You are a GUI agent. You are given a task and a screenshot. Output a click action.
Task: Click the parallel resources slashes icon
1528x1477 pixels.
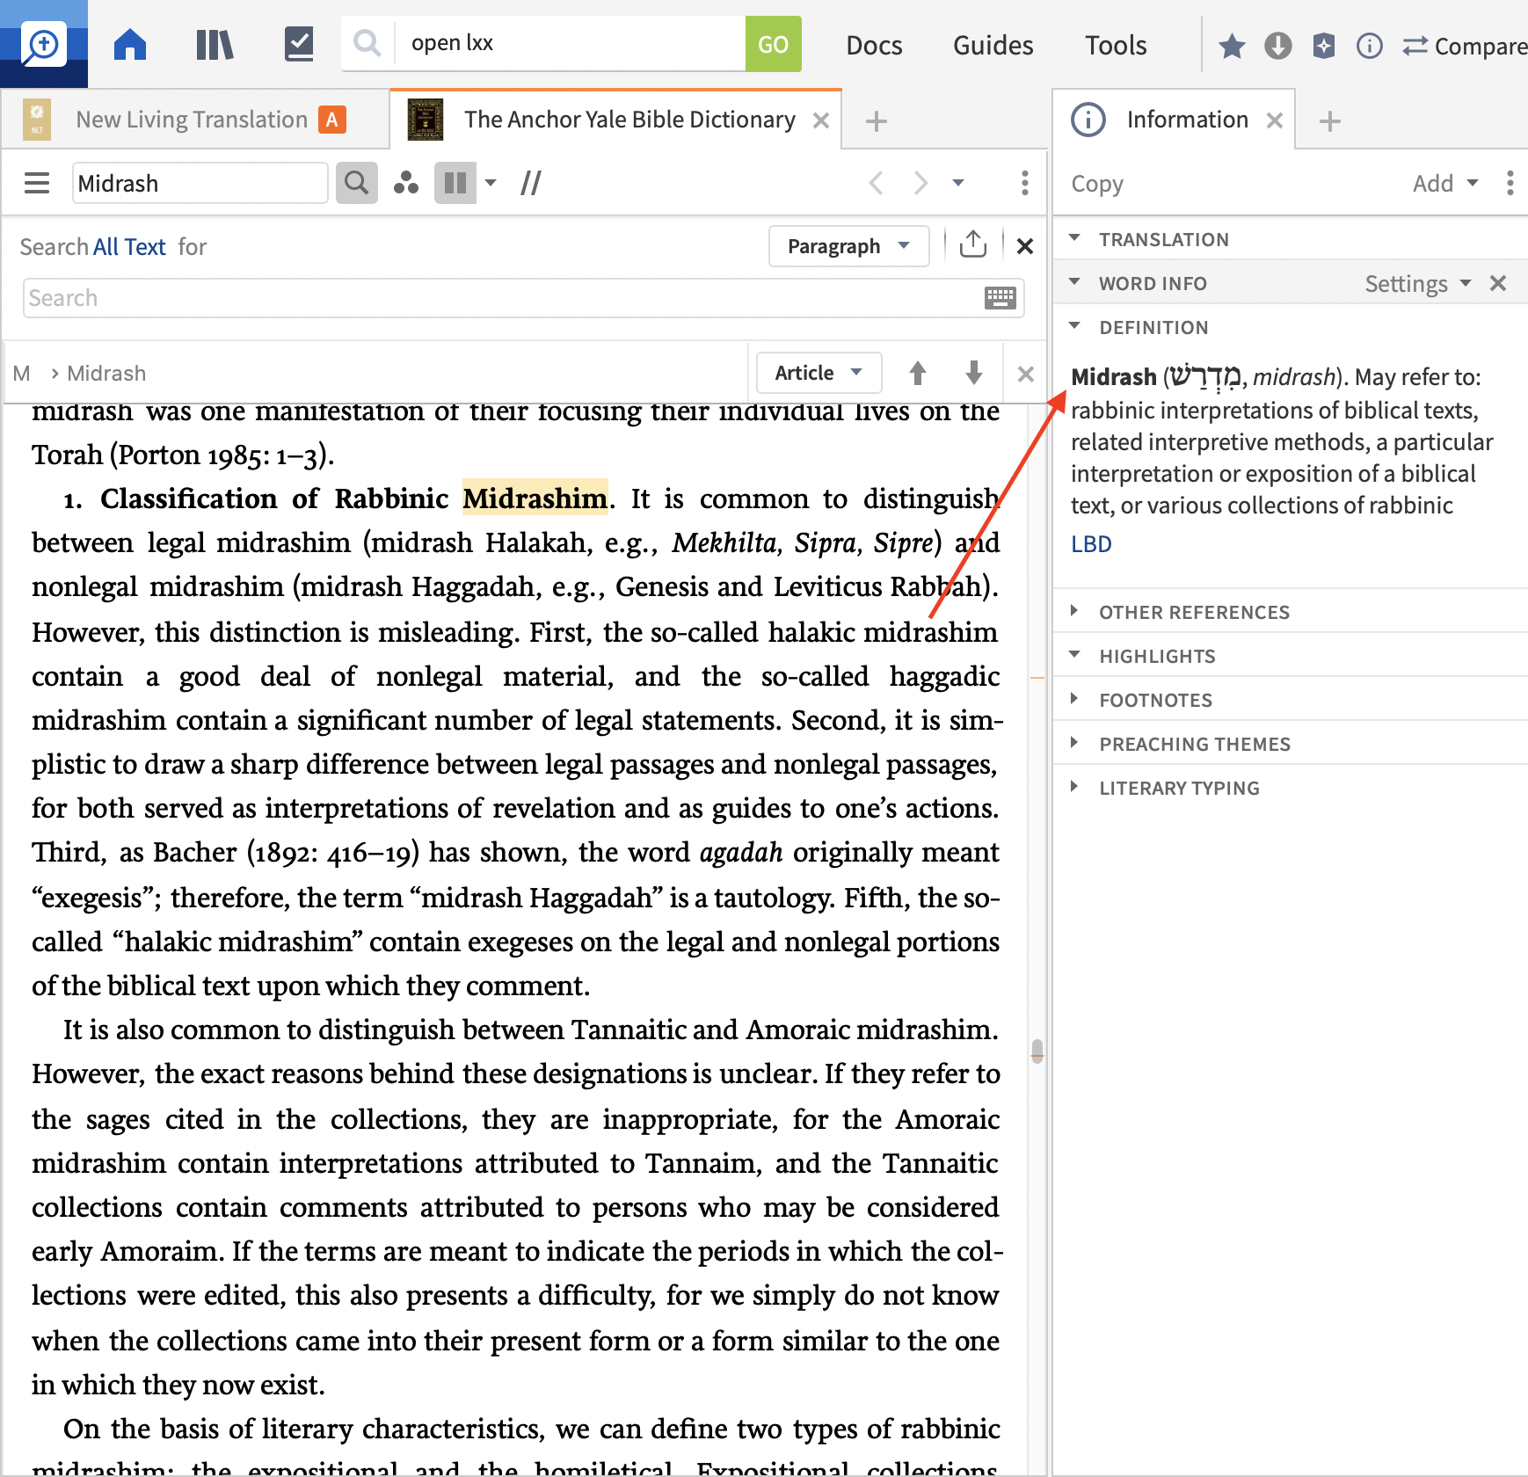531,183
